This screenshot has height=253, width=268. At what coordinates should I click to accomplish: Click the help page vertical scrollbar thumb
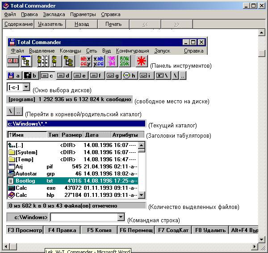[x=261, y=53]
